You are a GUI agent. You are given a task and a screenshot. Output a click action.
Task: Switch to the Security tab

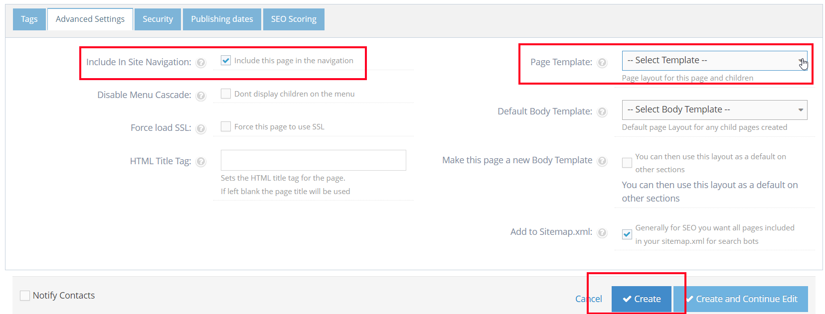158,19
